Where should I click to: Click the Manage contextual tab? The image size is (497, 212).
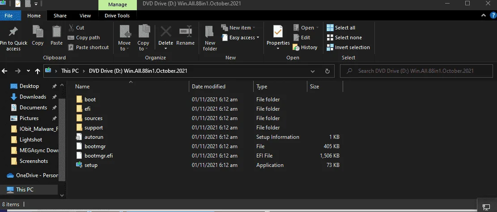pyautogui.click(x=118, y=4)
